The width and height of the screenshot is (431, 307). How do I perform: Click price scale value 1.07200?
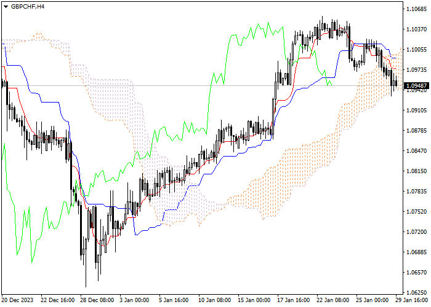click(416, 232)
